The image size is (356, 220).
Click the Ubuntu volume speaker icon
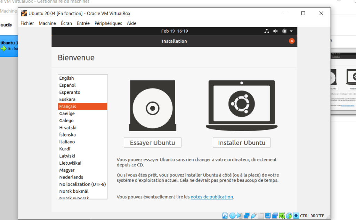(275, 31)
